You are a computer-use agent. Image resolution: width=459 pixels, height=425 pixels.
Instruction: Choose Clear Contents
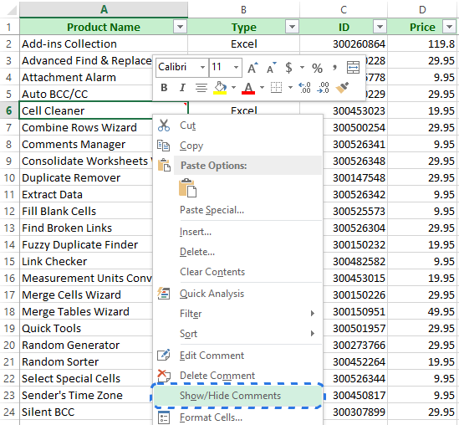tap(237, 272)
